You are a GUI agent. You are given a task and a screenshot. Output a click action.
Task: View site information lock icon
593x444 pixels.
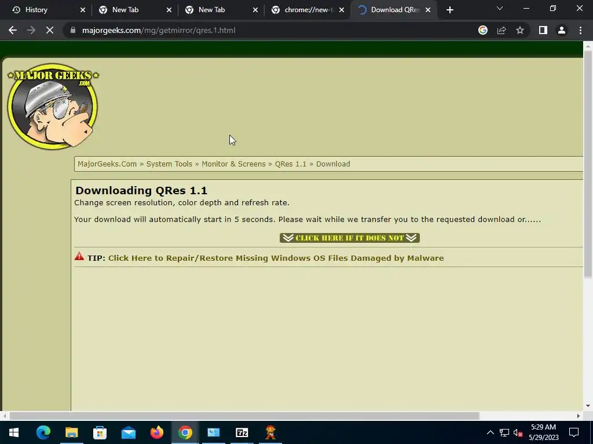pos(73,30)
